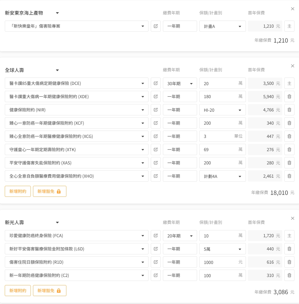Delete the XCF rider row

(289, 123)
